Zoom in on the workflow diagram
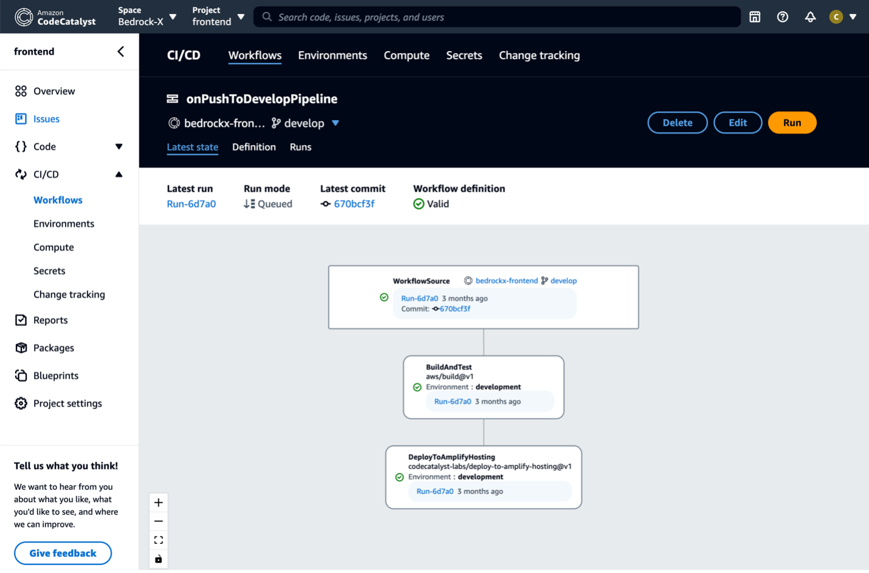This screenshot has height=573, width=869. (159, 503)
